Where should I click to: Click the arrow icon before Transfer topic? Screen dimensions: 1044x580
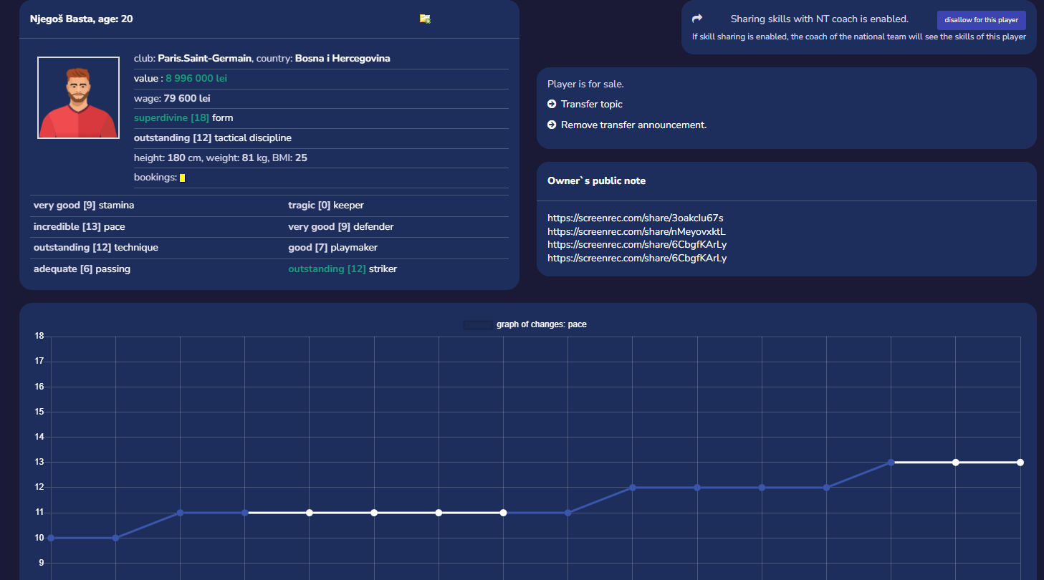[552, 105]
